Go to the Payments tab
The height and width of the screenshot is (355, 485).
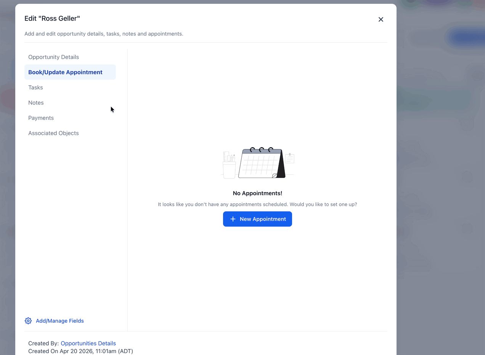tap(70, 118)
